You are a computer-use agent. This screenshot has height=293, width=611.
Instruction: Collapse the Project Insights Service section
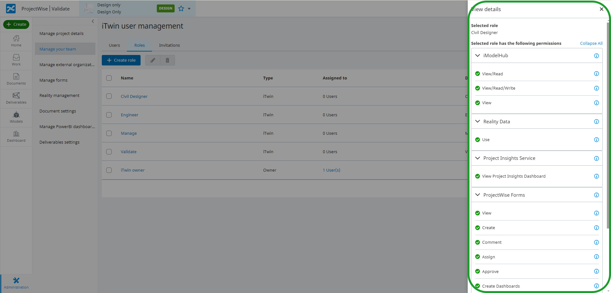click(477, 158)
